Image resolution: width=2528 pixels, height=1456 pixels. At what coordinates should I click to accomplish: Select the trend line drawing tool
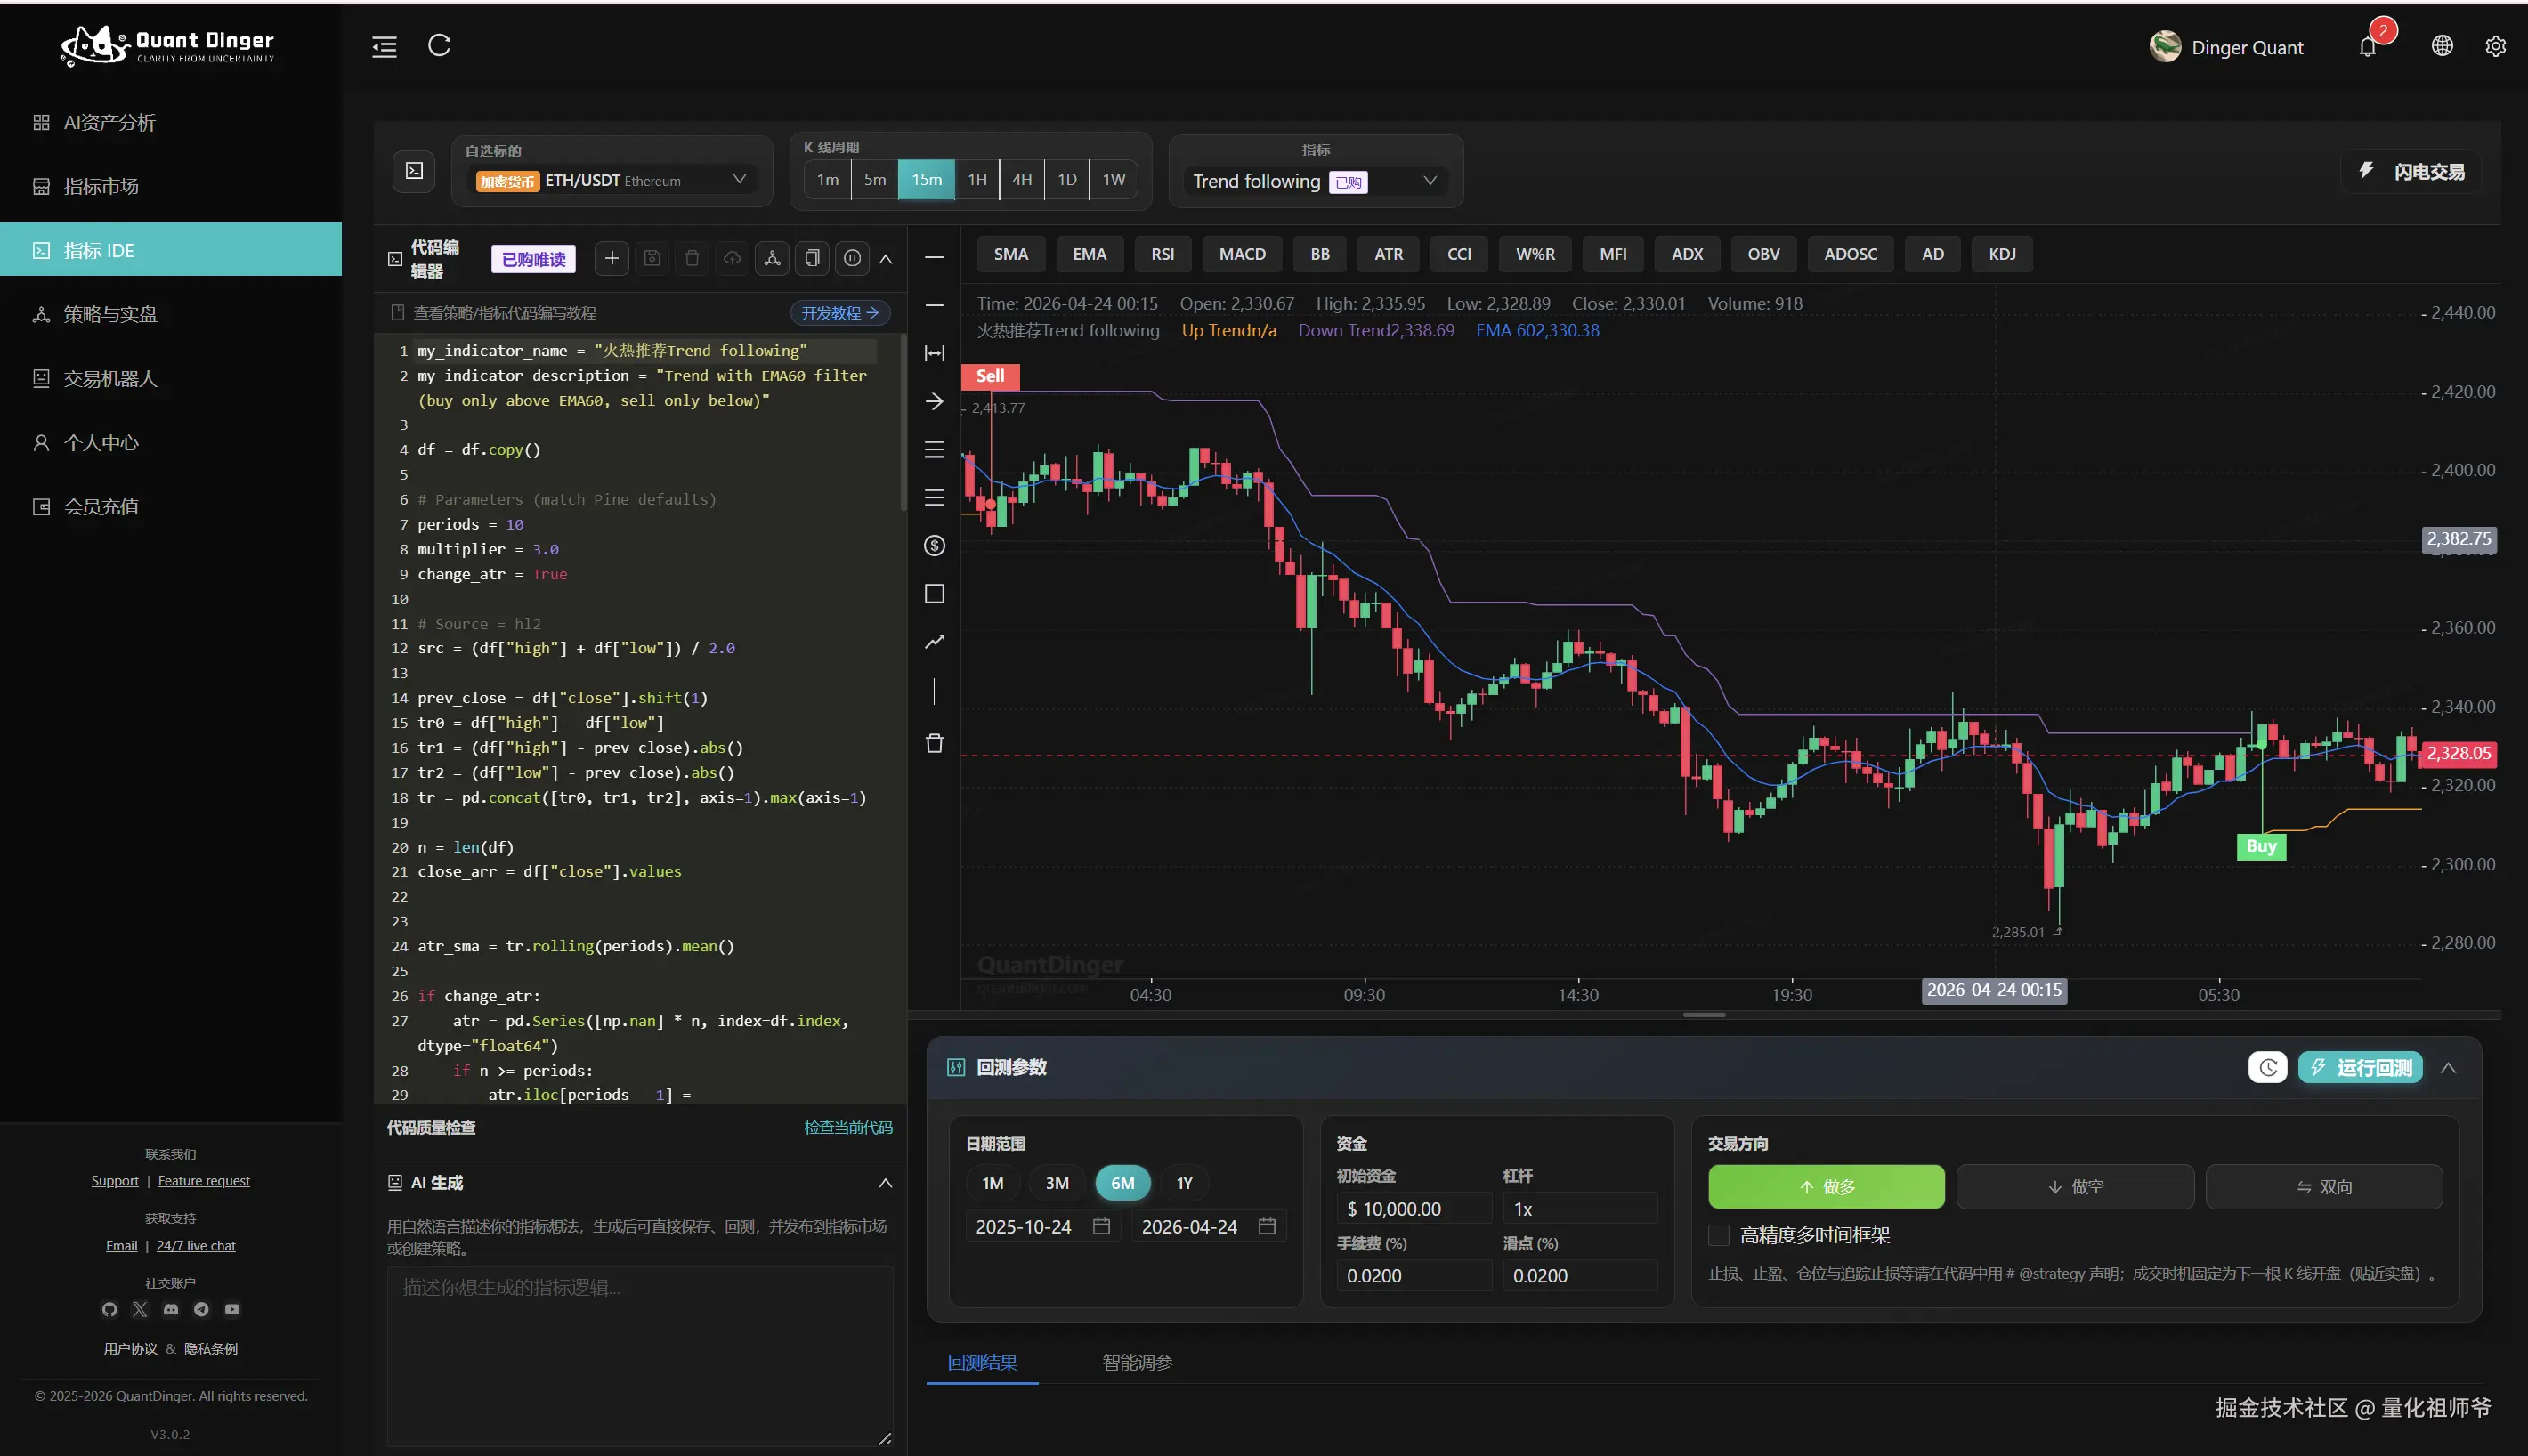934,642
